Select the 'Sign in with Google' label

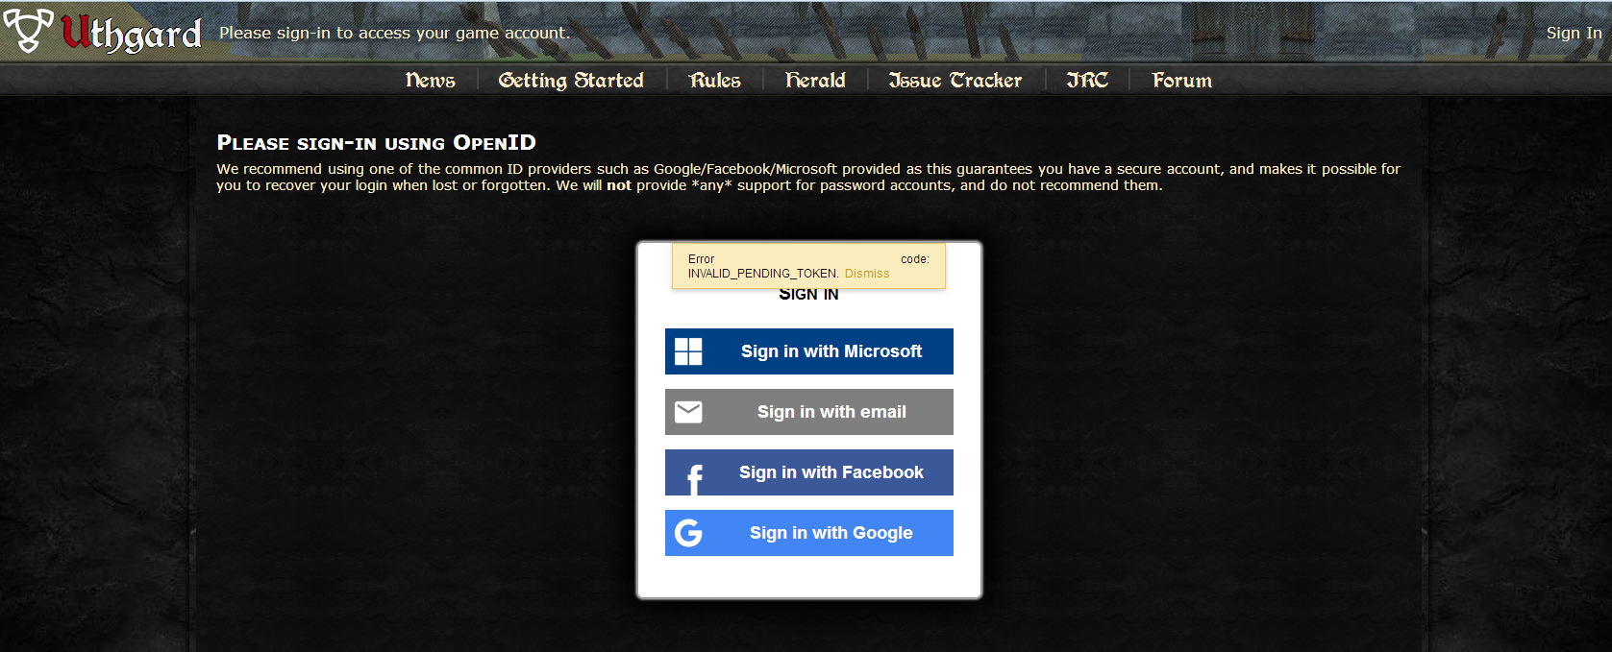831,533
